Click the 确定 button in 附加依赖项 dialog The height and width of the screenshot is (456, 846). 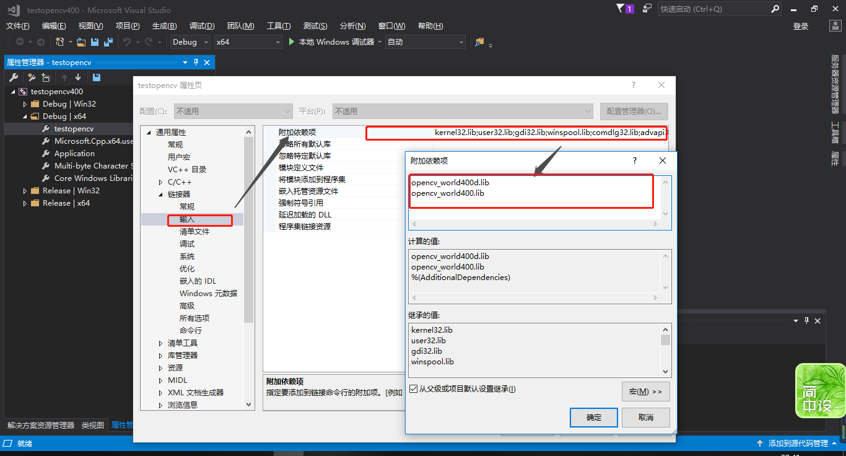tap(593, 417)
